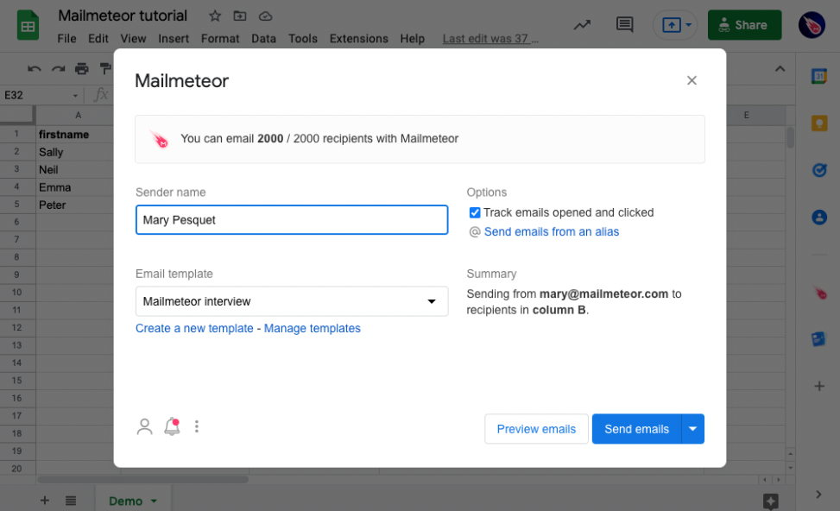Image resolution: width=840 pixels, height=511 pixels.
Task: Open Google Tasks side panel
Action: (x=819, y=170)
